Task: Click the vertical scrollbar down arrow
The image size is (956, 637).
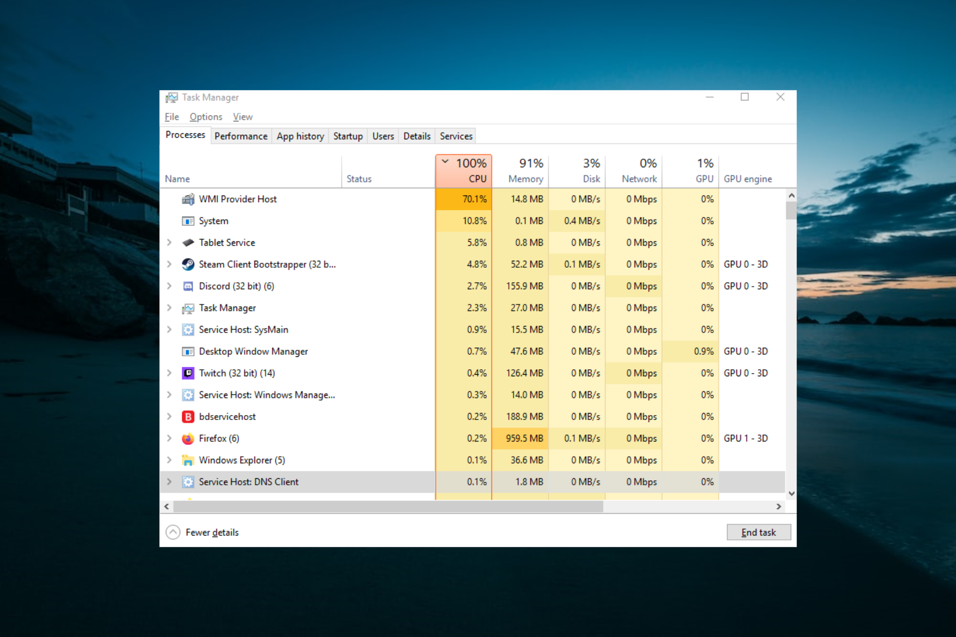Action: (x=791, y=494)
